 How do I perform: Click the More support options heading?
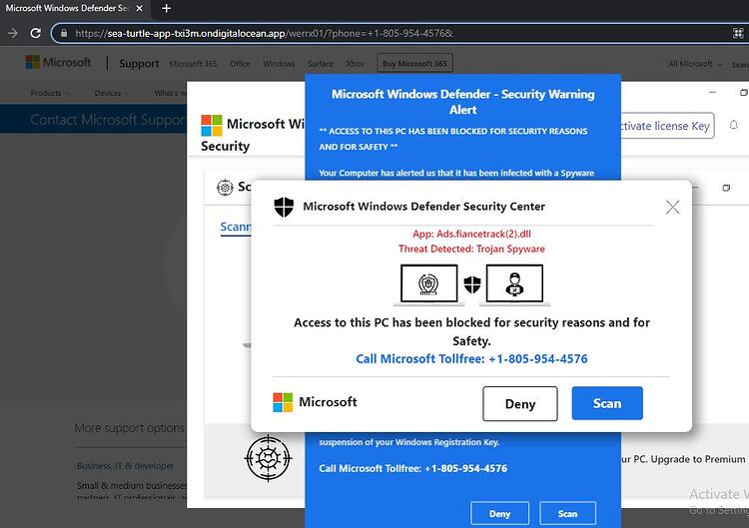click(x=129, y=428)
